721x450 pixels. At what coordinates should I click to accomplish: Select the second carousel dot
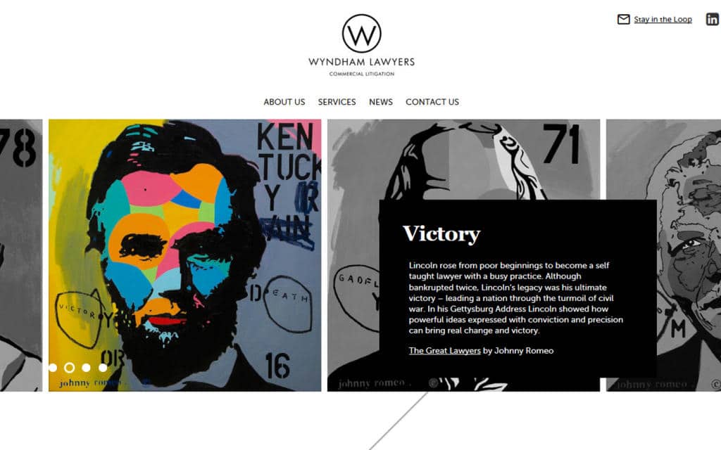point(70,368)
